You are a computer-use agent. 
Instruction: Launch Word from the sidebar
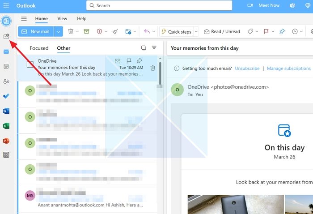6,111
